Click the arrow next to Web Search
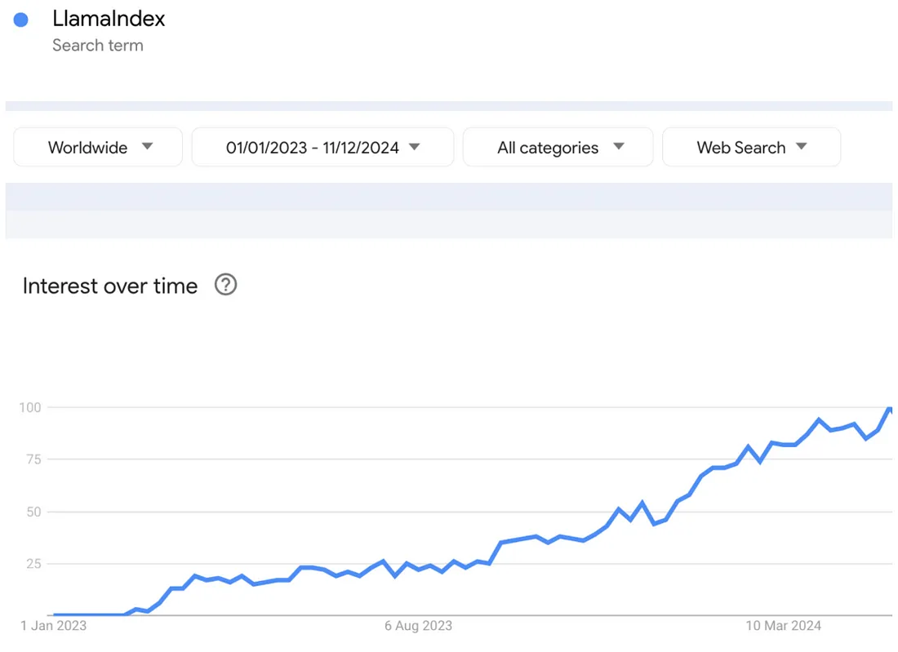Image resolution: width=898 pixels, height=652 pixels. 802,147
